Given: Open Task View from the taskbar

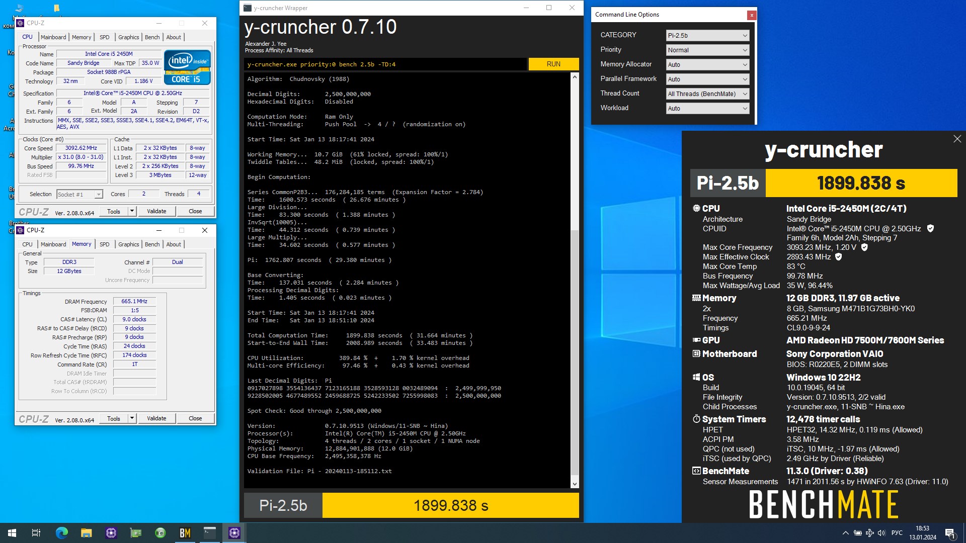Looking at the screenshot, I should click(x=36, y=533).
